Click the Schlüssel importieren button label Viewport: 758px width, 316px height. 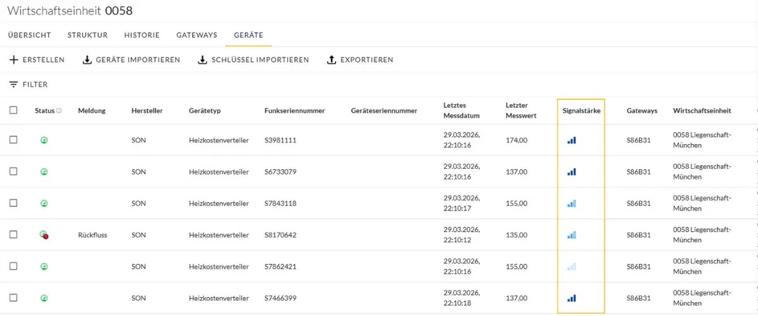pos(260,60)
